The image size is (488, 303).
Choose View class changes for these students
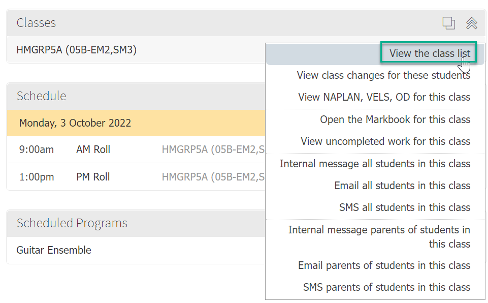383,75
